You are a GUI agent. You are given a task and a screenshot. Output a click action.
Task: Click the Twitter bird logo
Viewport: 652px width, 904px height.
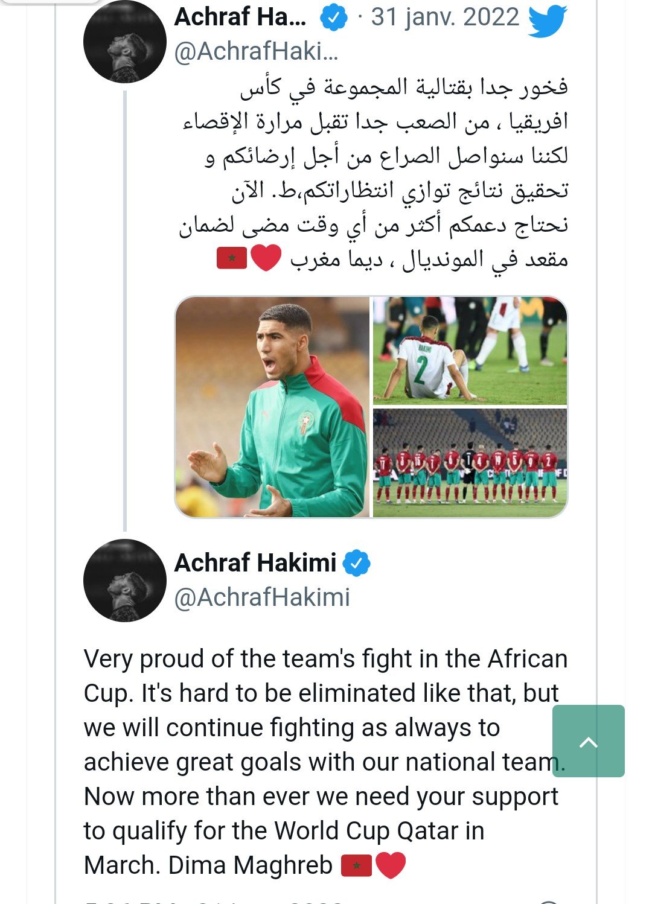tap(547, 20)
